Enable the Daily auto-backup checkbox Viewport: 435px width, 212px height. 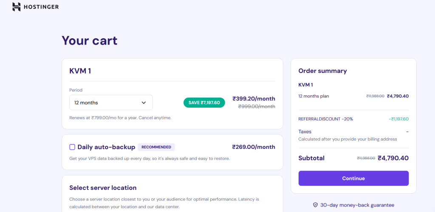click(72, 147)
